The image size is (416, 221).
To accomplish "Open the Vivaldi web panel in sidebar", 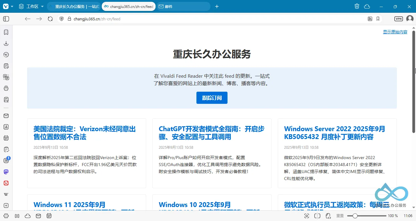I will click(x=6, y=183).
